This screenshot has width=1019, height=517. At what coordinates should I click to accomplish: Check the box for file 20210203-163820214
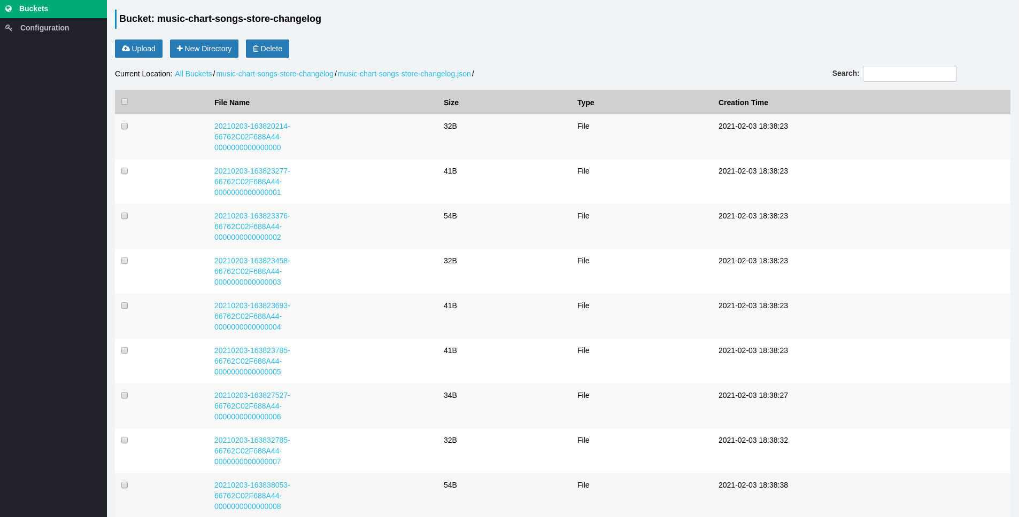tap(125, 126)
